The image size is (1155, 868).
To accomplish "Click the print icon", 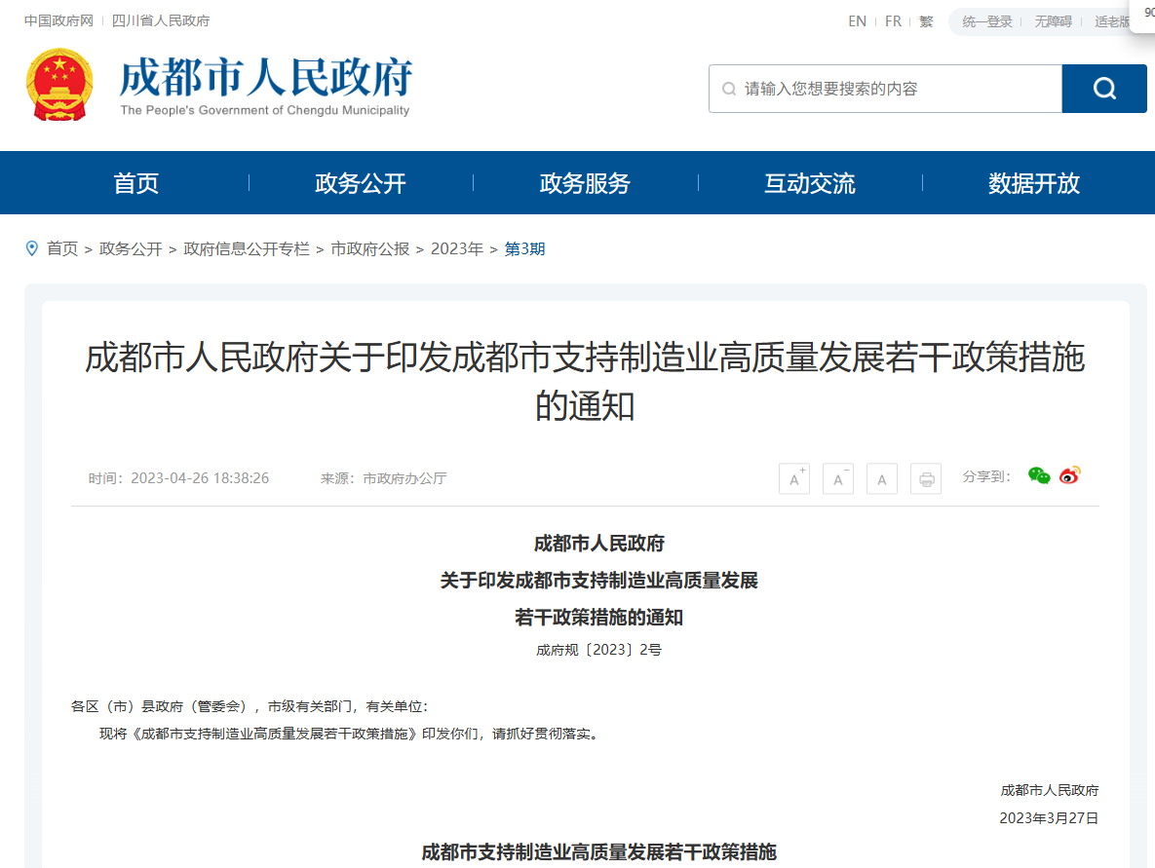I will (x=925, y=477).
